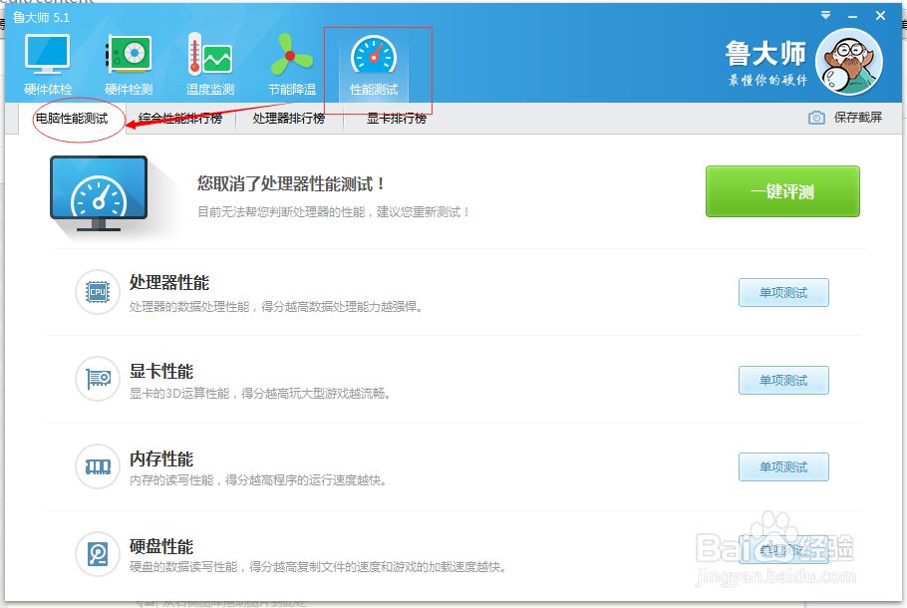Screen dimensions: 907x608
Task: Switch to the 显卡排行榜 tab
Action: point(397,119)
